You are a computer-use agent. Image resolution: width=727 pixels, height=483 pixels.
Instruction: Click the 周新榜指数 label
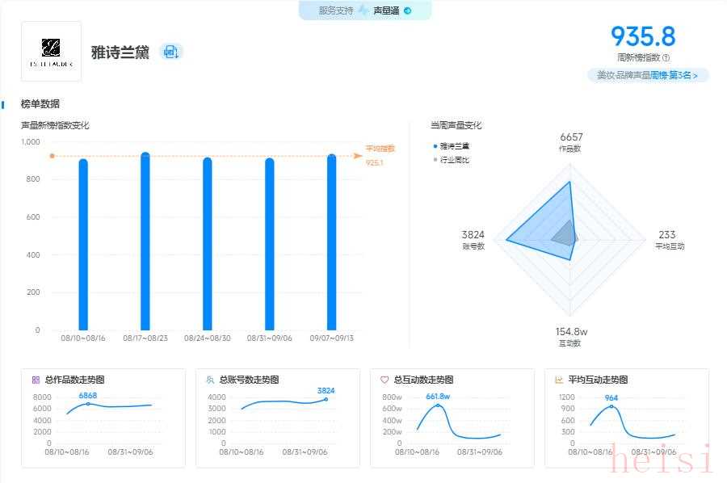[x=638, y=57]
